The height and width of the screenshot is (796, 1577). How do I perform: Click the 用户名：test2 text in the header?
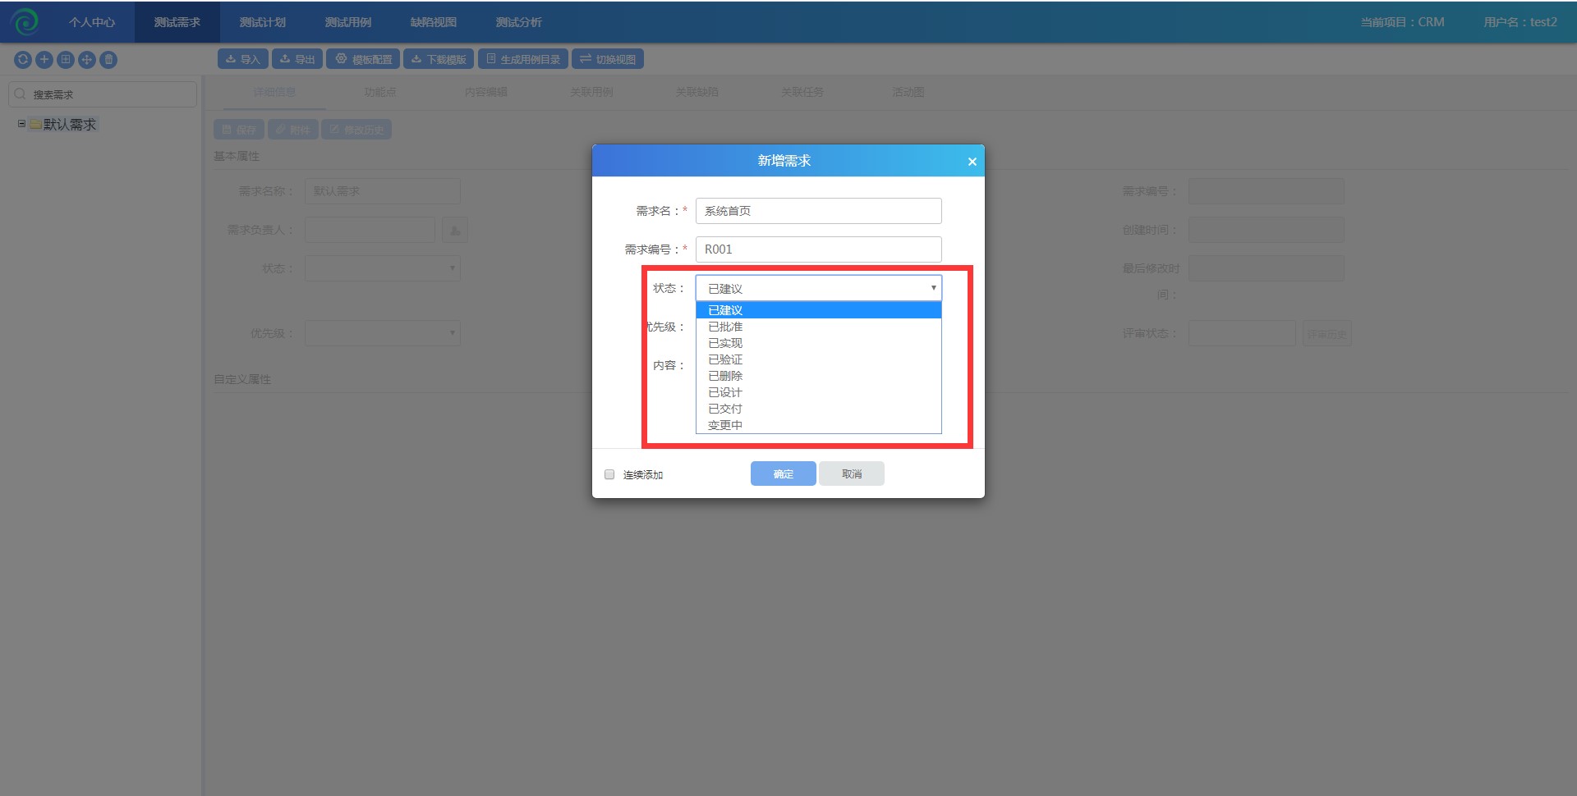pos(1520,22)
